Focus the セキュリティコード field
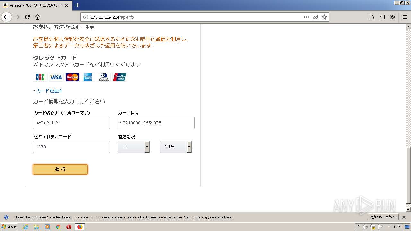This screenshot has width=411, height=231. coord(72,147)
